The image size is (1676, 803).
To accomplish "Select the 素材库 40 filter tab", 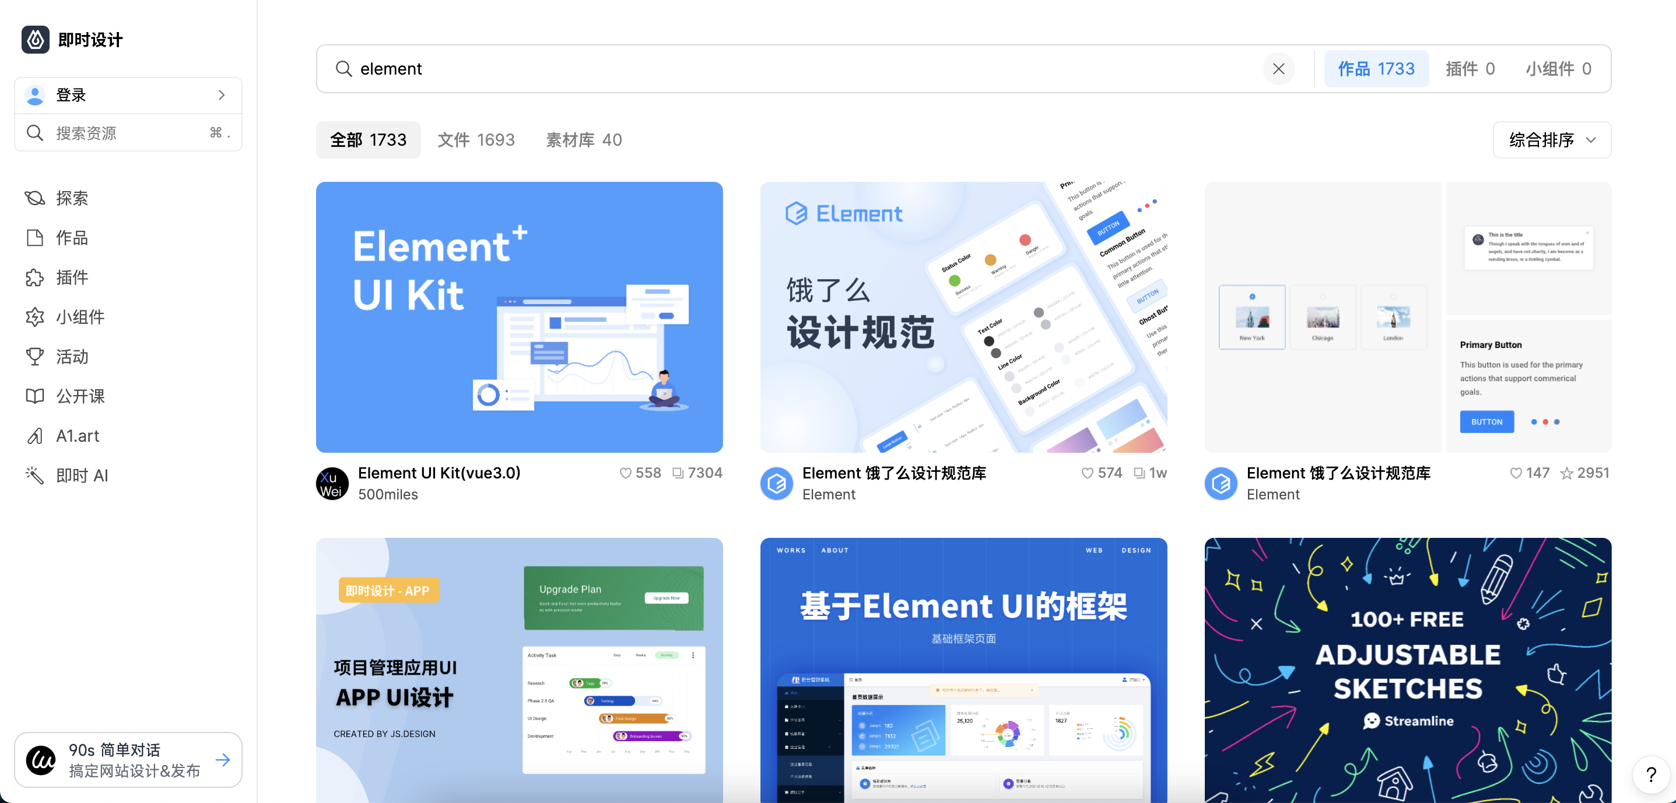I will 584,140.
